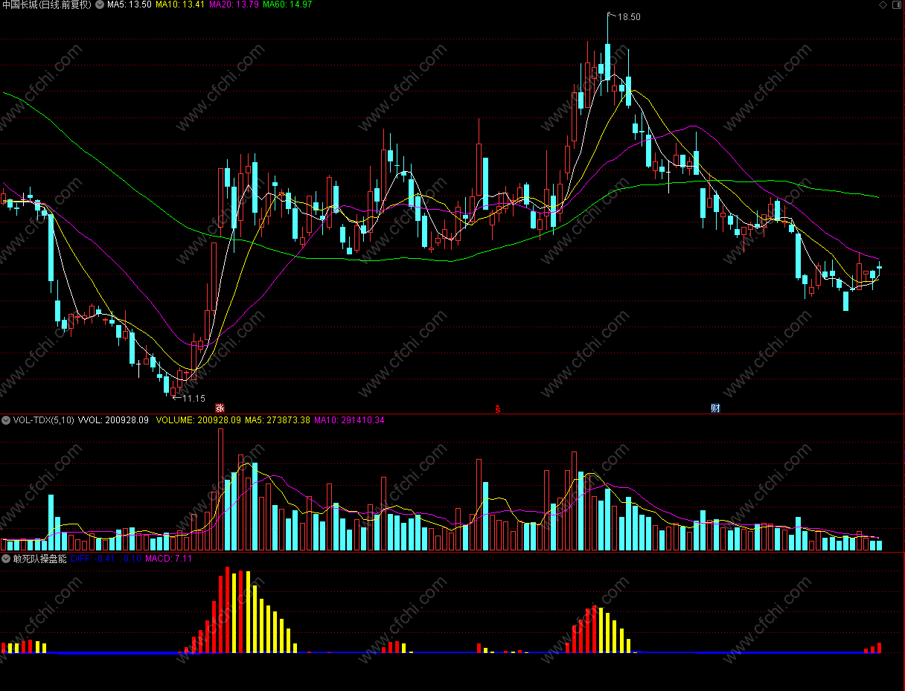
Task: Click the 中国长城(日线 前复权) title text
Action: tap(48, 4)
